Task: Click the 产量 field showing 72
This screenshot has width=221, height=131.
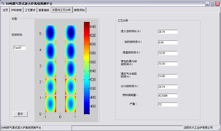Action: click(x=168, y=104)
